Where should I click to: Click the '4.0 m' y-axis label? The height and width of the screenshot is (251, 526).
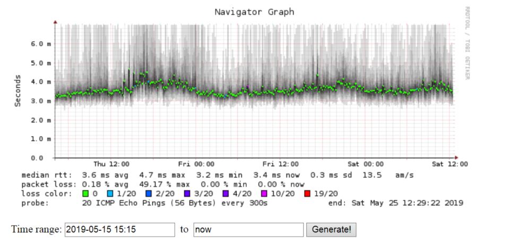tap(41, 82)
